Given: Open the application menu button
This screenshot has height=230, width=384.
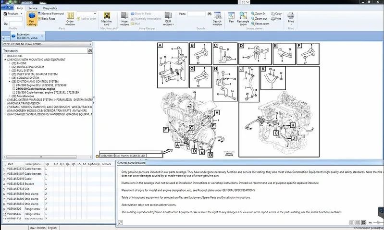Looking at the screenshot, I should pyautogui.click(x=7, y=8).
